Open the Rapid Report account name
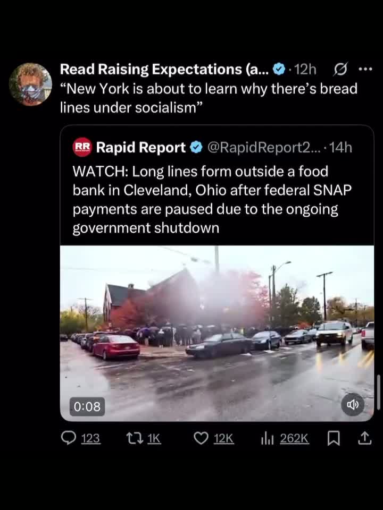This screenshot has width=383, height=510. [140, 147]
